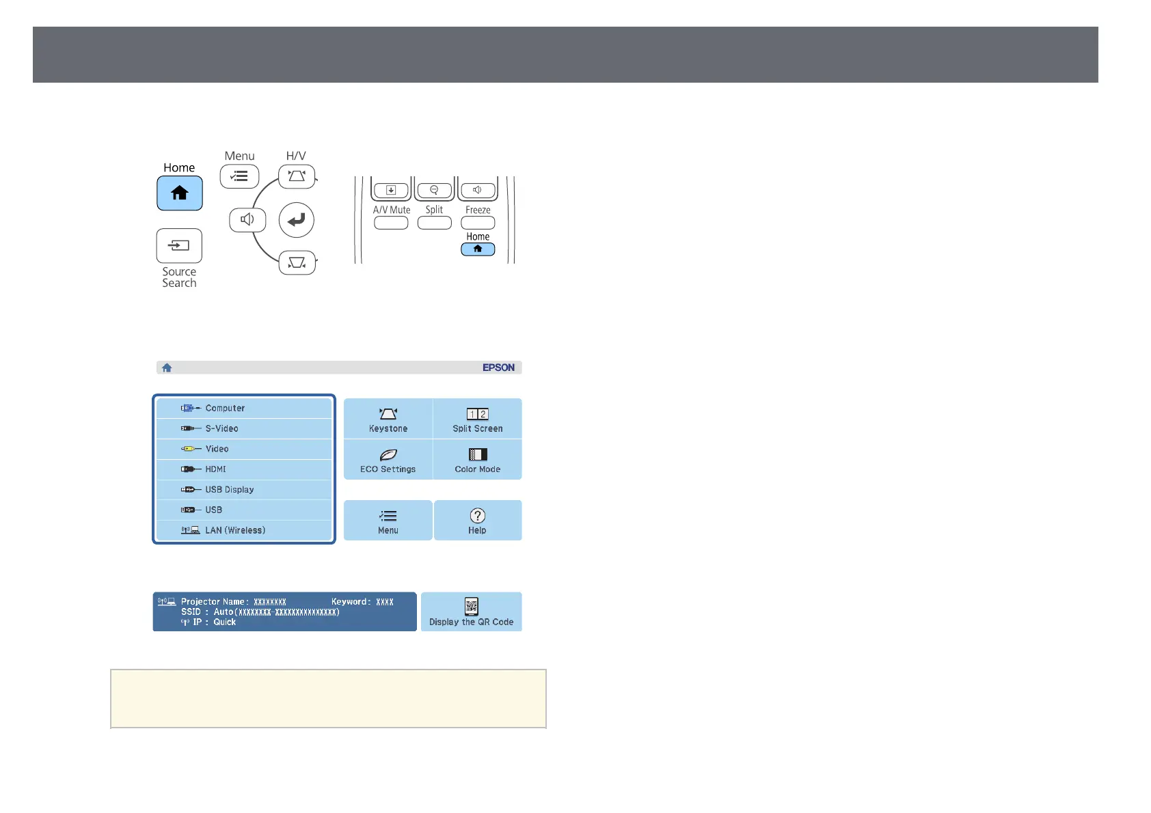Click the home icon in Home screen header
This screenshot has height=813, width=1151.
click(167, 368)
